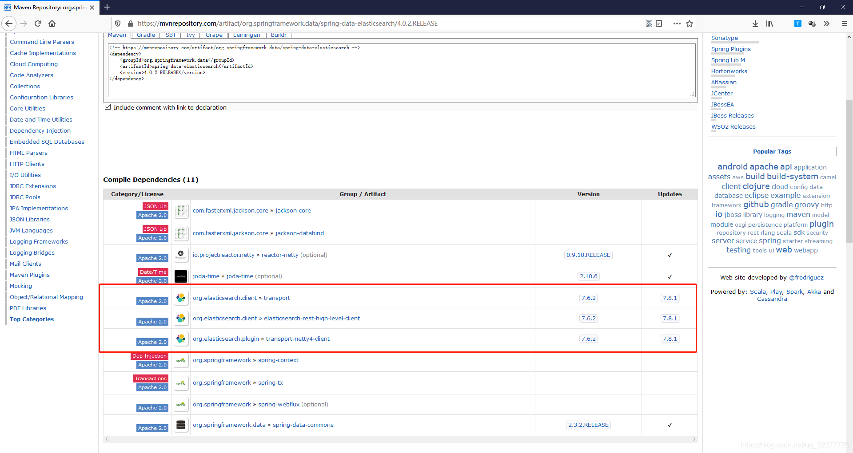Click the address bar URL
Screen dimensions: 853x453
click(x=287, y=24)
